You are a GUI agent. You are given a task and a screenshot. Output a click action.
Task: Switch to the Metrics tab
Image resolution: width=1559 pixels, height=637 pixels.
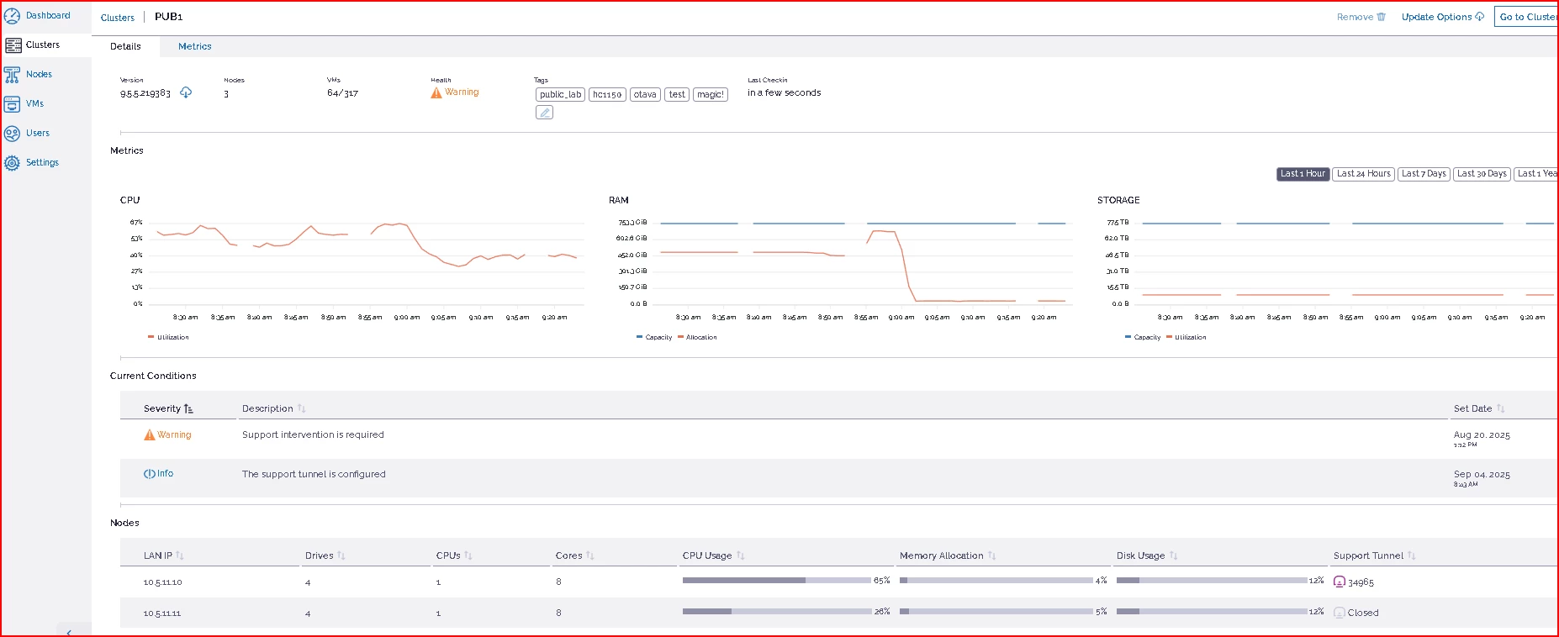pos(195,46)
